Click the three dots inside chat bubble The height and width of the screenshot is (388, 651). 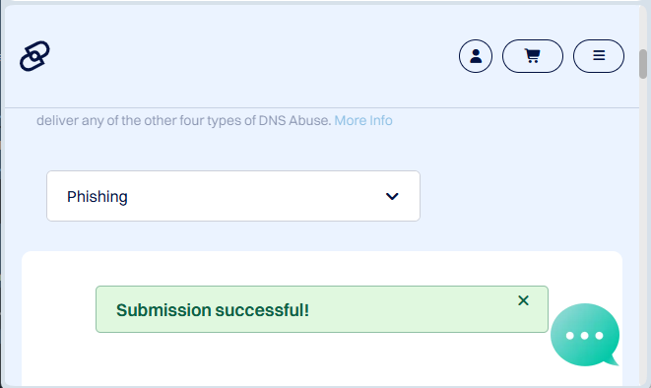(585, 336)
